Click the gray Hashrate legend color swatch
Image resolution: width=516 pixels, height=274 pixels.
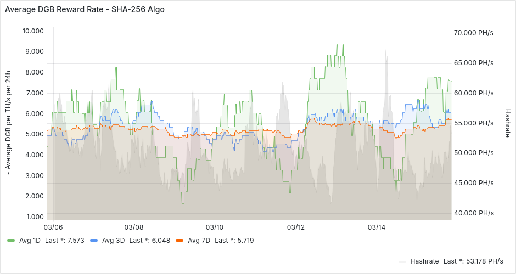pyautogui.click(x=402, y=261)
